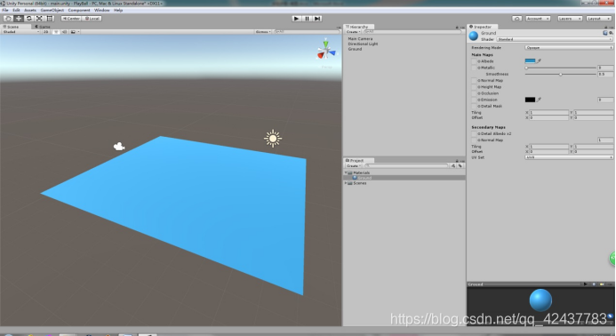Click the Metallic texture slot
Screen dimensions: 616x336
(x=474, y=68)
